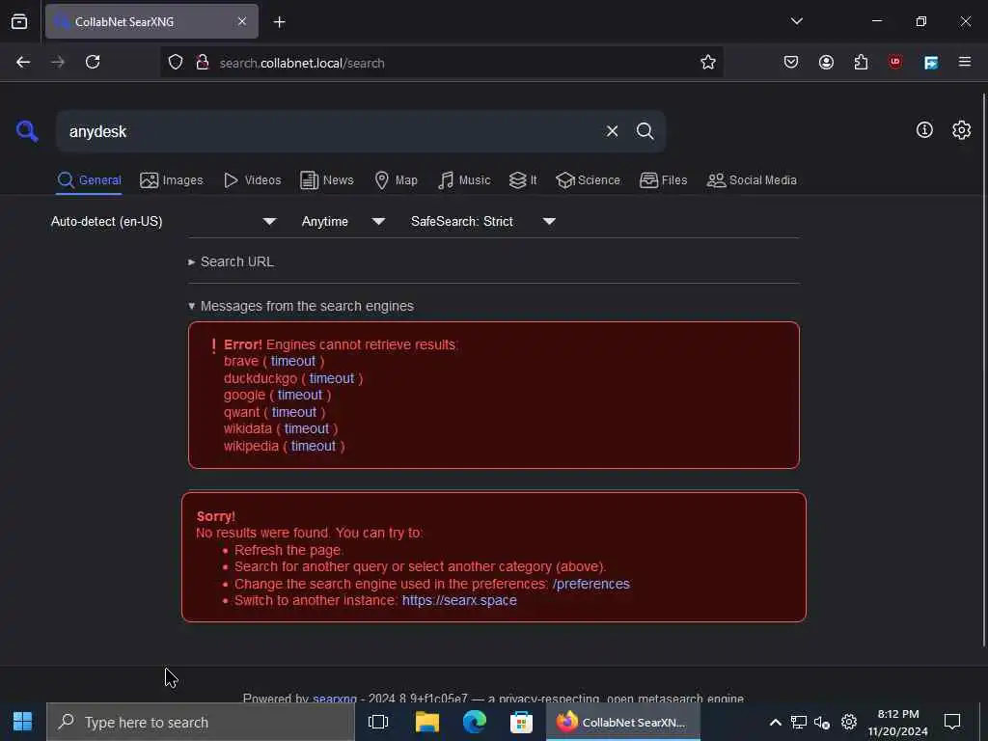Click brave timeout link

pyautogui.click(x=293, y=361)
